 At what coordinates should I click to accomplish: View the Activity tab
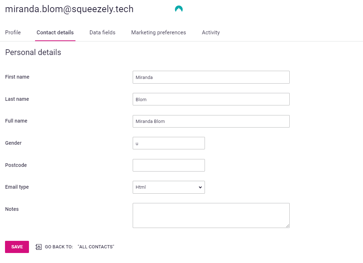(211, 33)
